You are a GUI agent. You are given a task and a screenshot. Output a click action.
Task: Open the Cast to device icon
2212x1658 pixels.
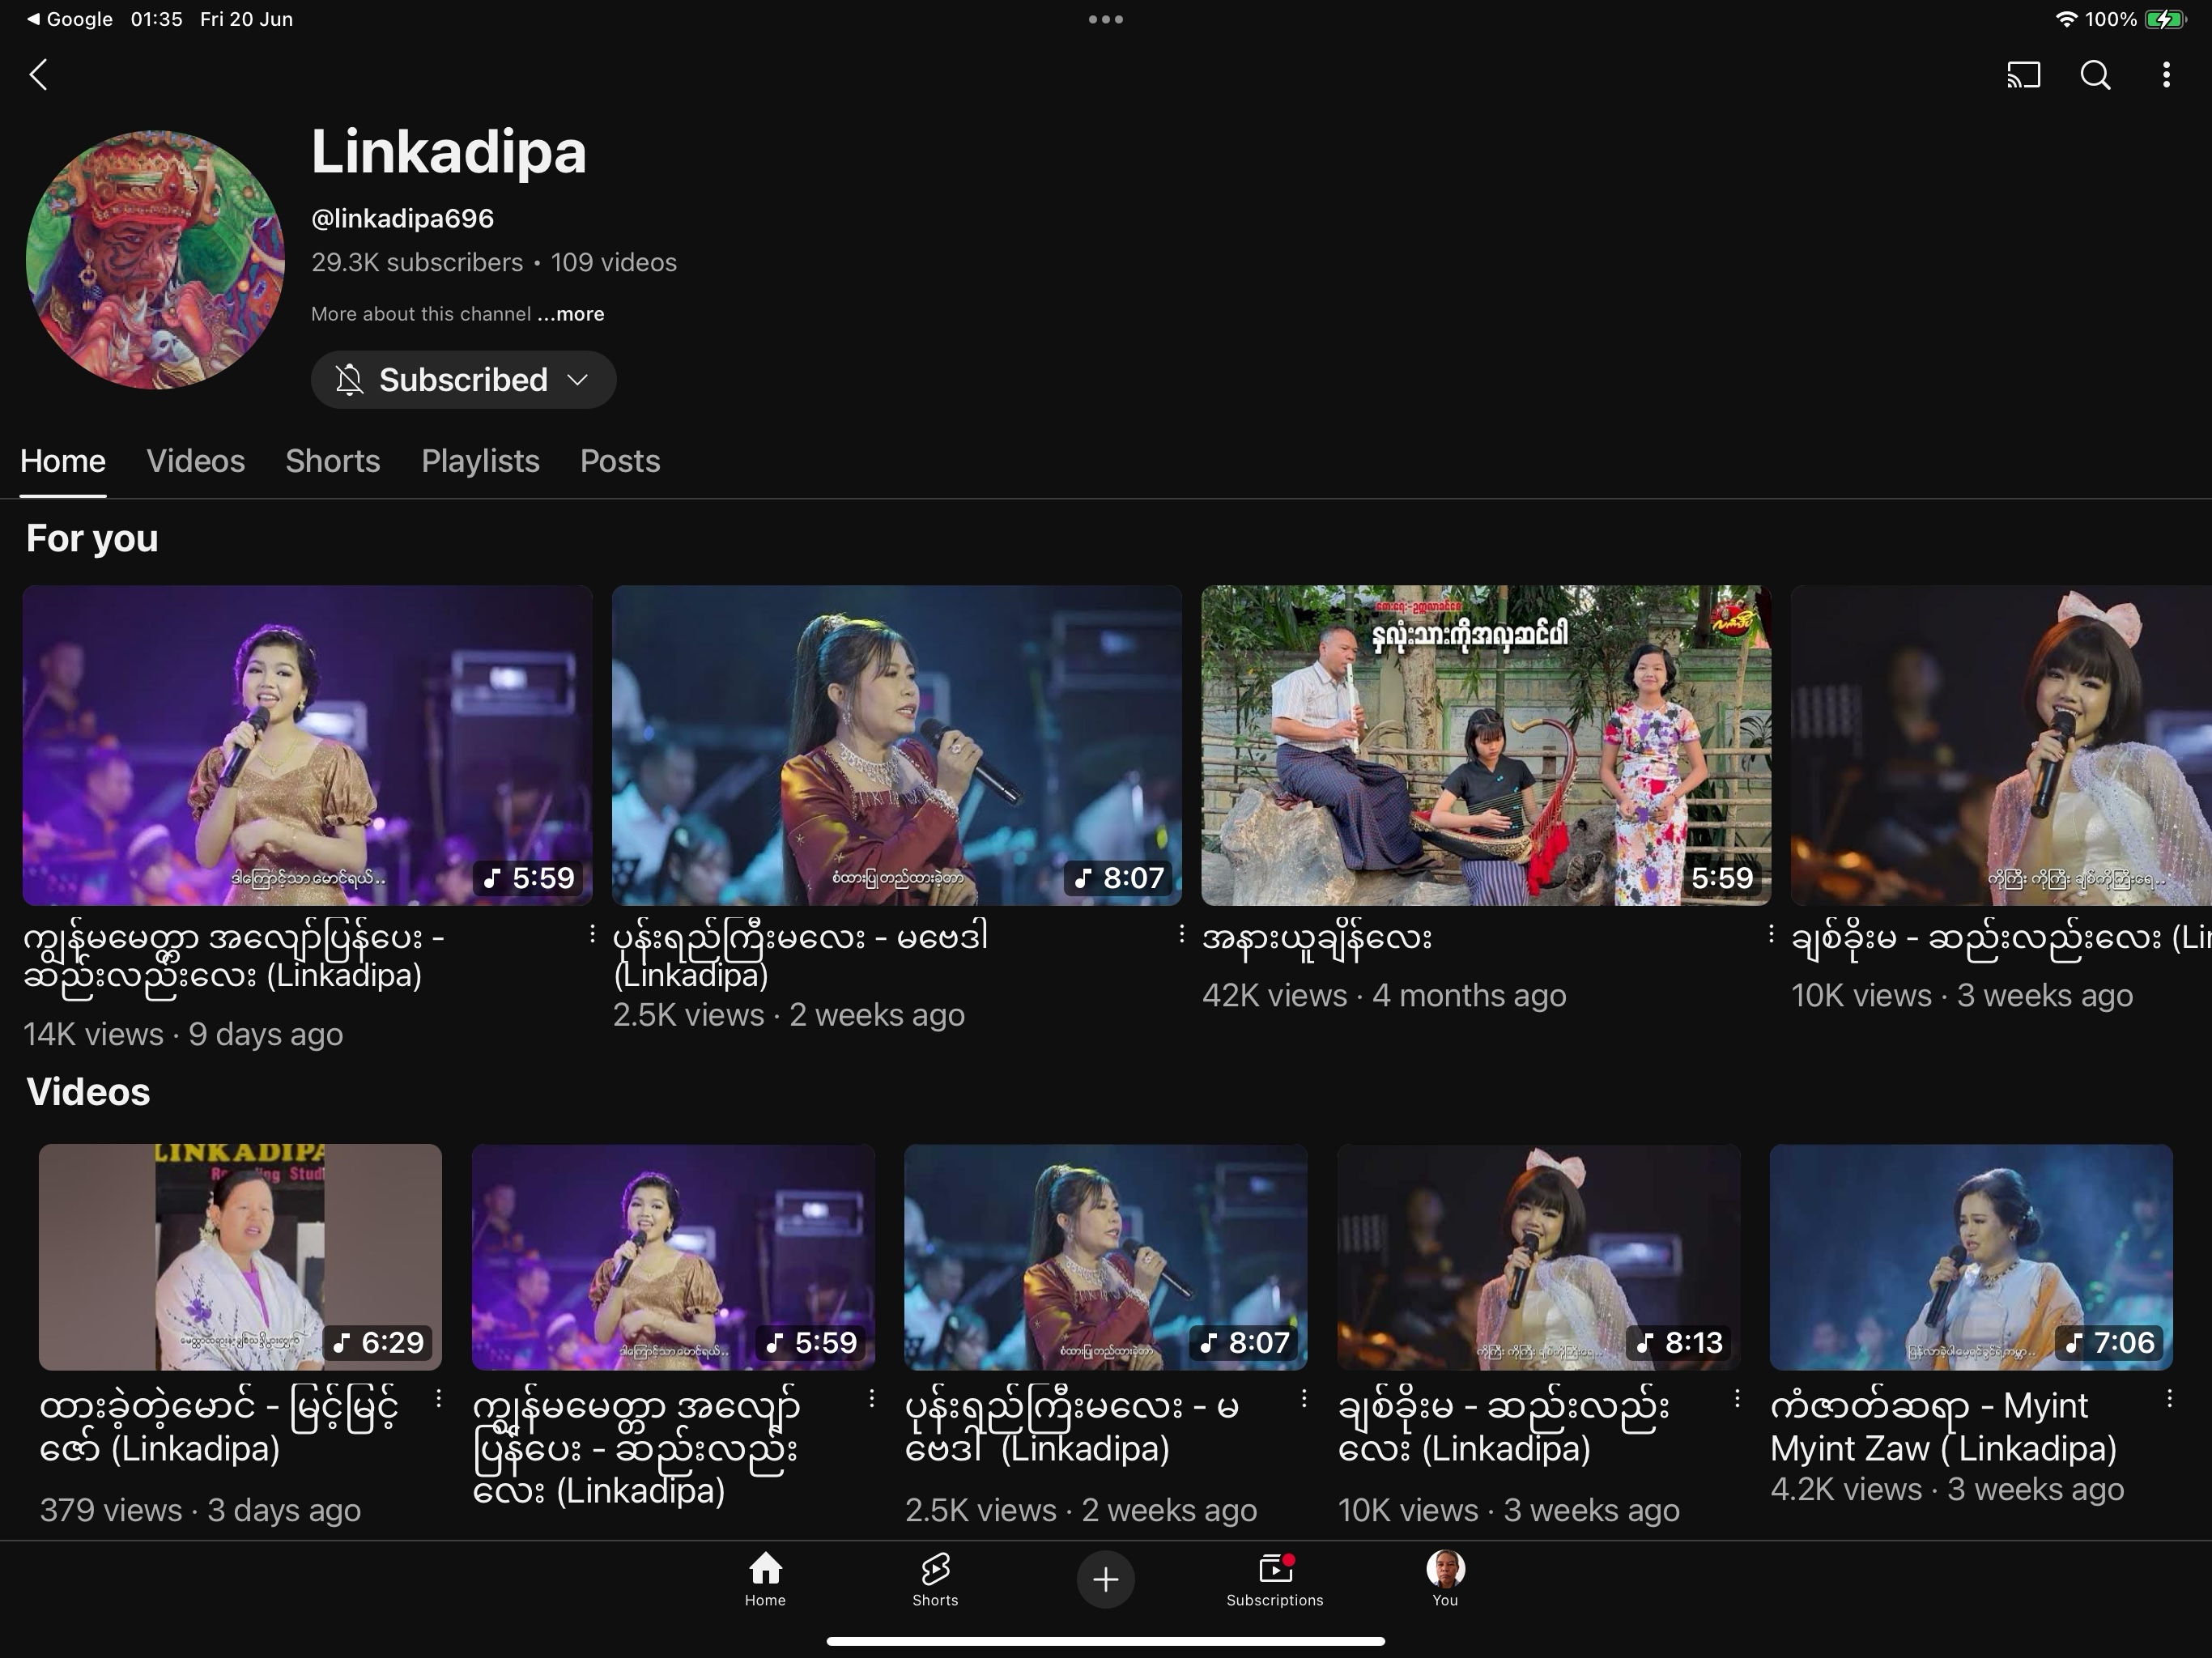pos(2023,75)
